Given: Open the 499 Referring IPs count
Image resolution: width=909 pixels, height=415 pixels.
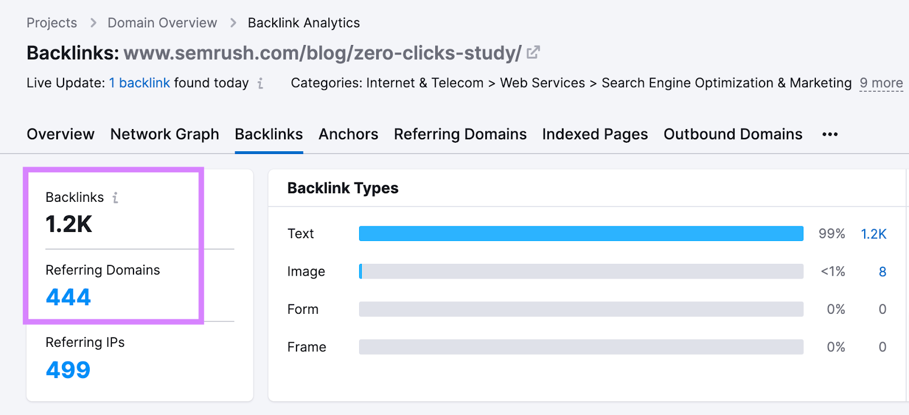Looking at the screenshot, I should [68, 370].
